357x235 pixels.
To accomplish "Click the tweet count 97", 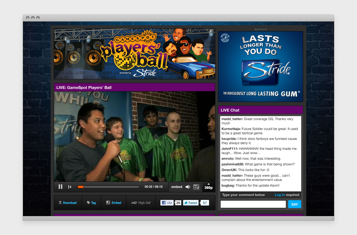I will click(x=205, y=203).
